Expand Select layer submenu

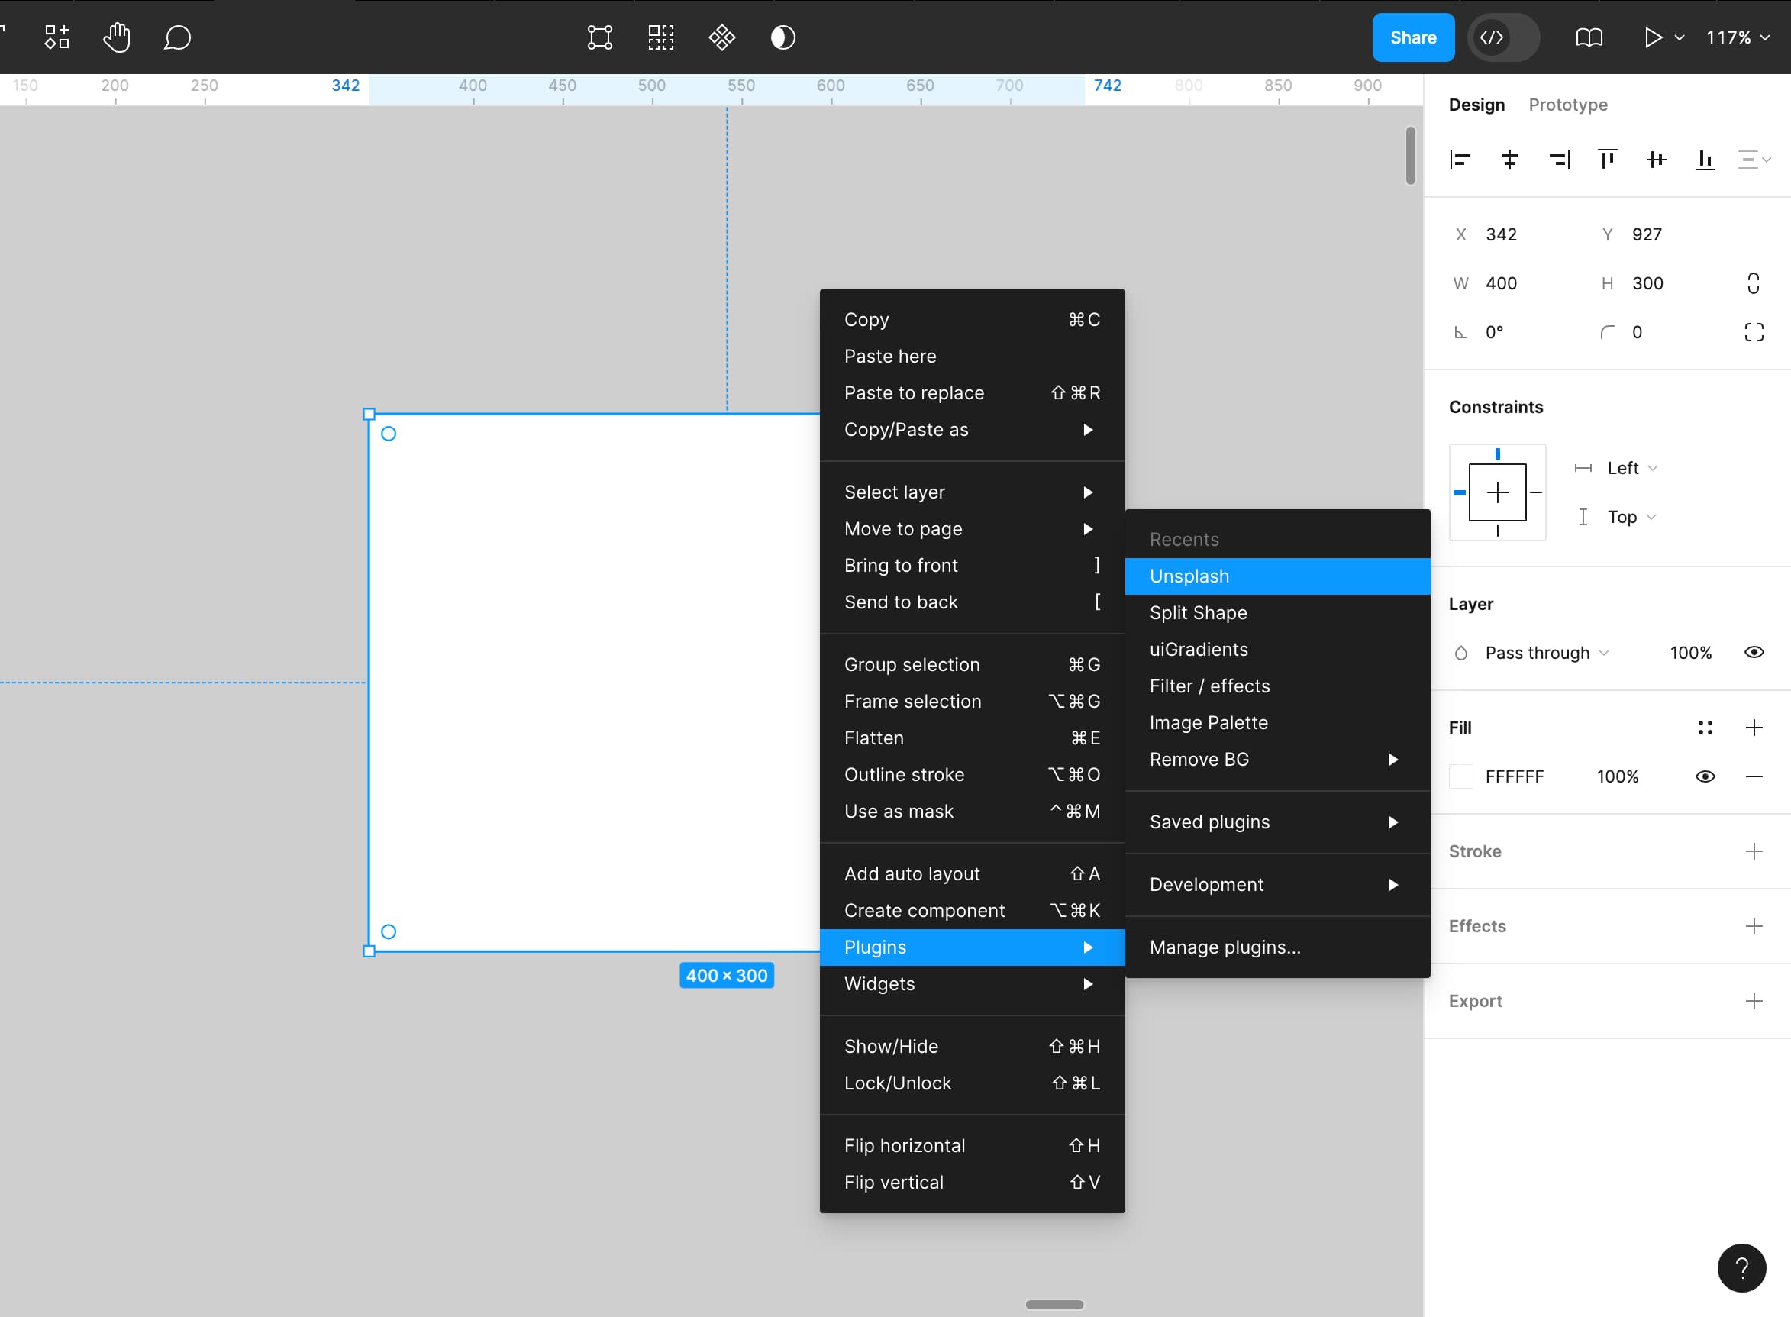click(x=972, y=492)
